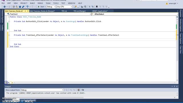Collapse the TreeView1_AfterSelect sub outline
Screen dimensions: 183x103
(9, 35)
